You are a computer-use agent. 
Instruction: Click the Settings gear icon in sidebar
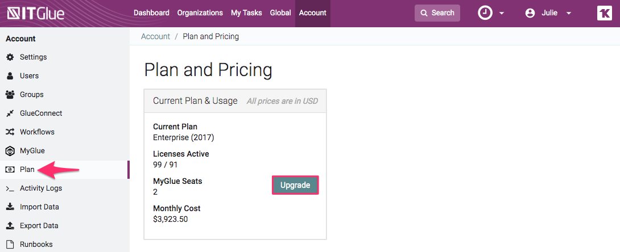click(10, 57)
